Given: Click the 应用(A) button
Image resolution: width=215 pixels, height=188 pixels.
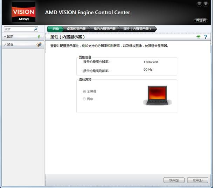Looking at the screenshot, I should 197,180.
